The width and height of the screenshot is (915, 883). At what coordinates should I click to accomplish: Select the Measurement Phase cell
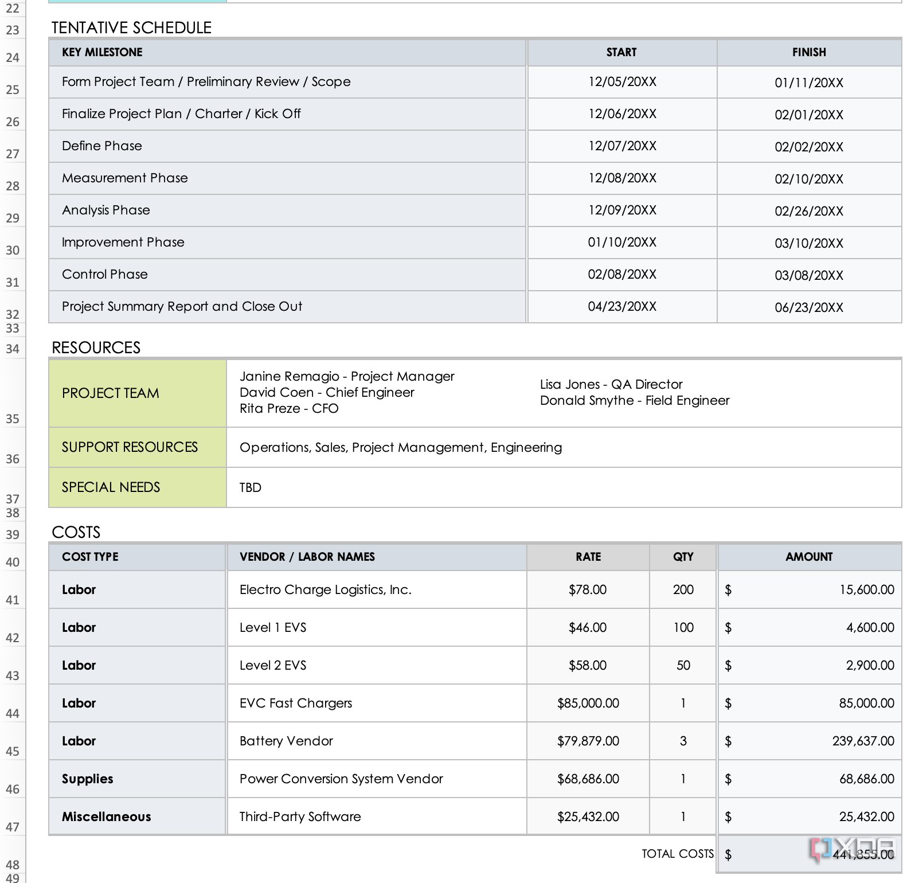287,178
